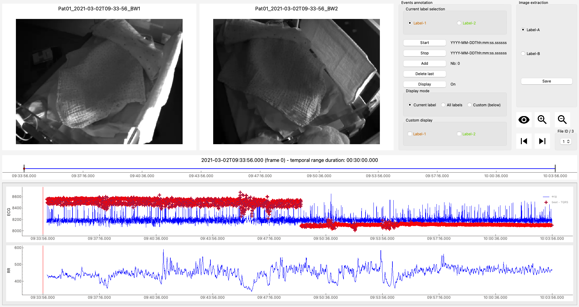Open the File ID spinner arrows
Viewport: 579px width, 307px height.
[568, 141]
